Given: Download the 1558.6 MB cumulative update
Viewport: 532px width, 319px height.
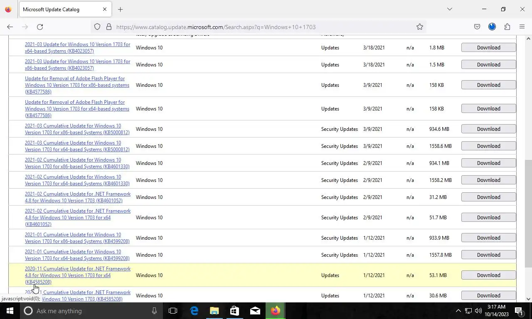Looking at the screenshot, I should click(x=488, y=146).
